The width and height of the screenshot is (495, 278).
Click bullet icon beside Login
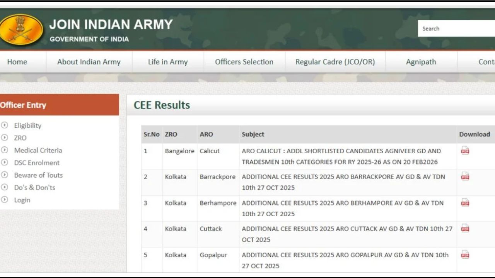5,200
